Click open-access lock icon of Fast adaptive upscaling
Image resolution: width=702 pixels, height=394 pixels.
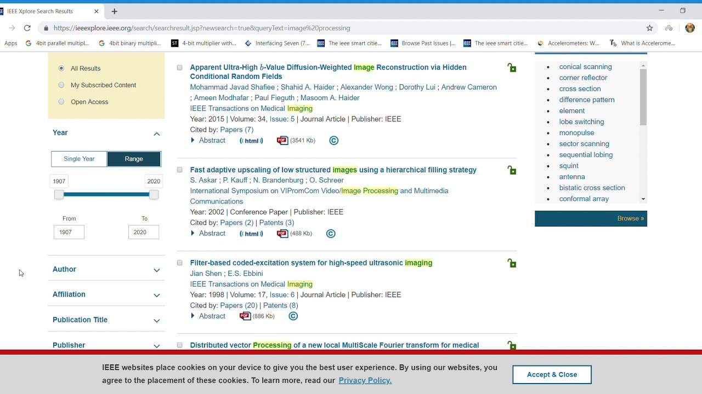pos(512,170)
